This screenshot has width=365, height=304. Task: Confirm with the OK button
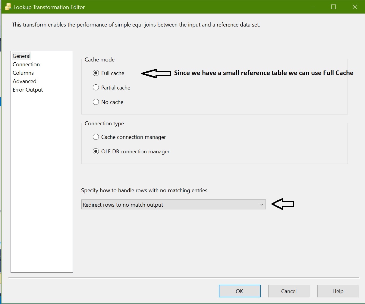coord(240,291)
